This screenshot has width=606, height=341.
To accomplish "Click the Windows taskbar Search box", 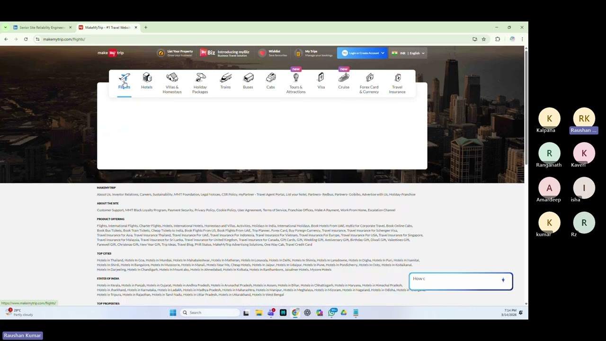I will click(209, 313).
